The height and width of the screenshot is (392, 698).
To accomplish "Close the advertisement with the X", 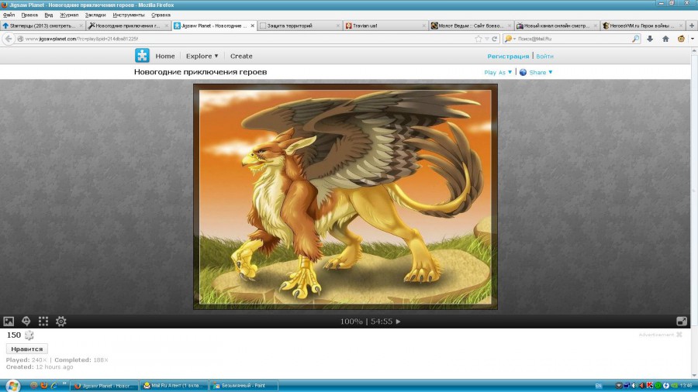I will click(x=679, y=335).
